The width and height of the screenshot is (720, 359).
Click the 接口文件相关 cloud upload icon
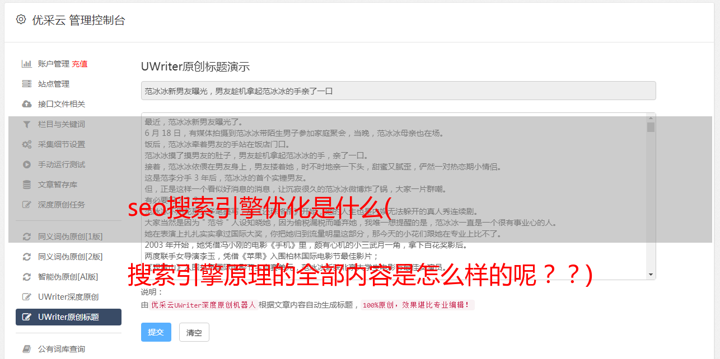pyautogui.click(x=26, y=104)
